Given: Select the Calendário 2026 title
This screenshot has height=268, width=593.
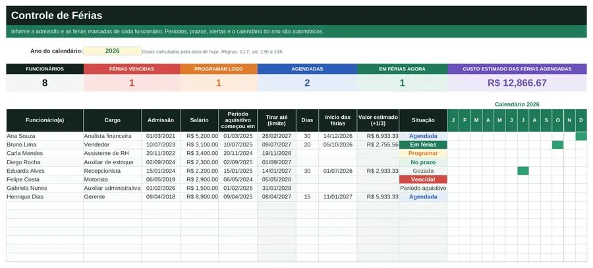Looking at the screenshot, I should pos(517,104).
